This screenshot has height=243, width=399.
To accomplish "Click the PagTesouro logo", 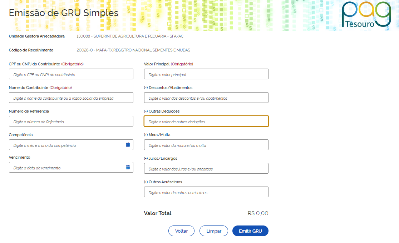I will point(366,15).
